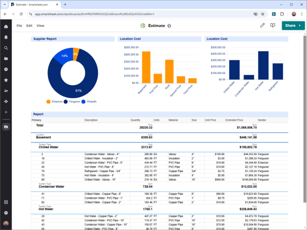Click the pencil icon to edit the dashboard

click(262, 25)
